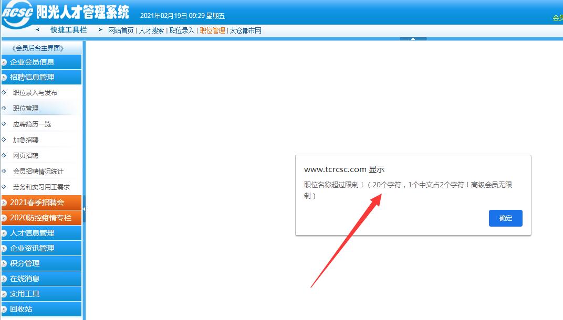Click the arrow icon beside 实用工具
The width and height of the screenshot is (563, 320).
5,293
